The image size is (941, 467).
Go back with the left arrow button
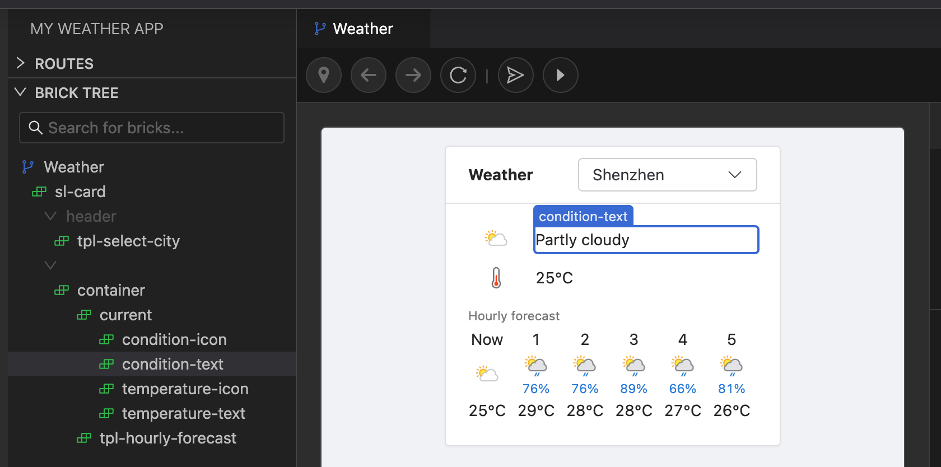[x=369, y=75]
